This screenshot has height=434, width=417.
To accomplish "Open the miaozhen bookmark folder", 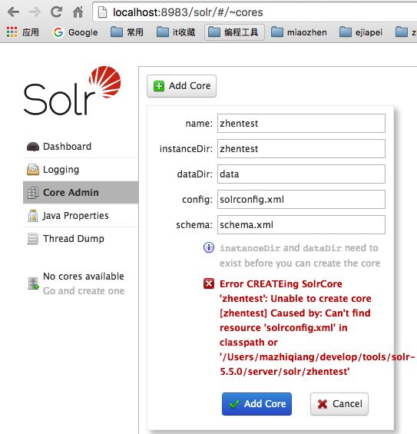I will tap(299, 32).
